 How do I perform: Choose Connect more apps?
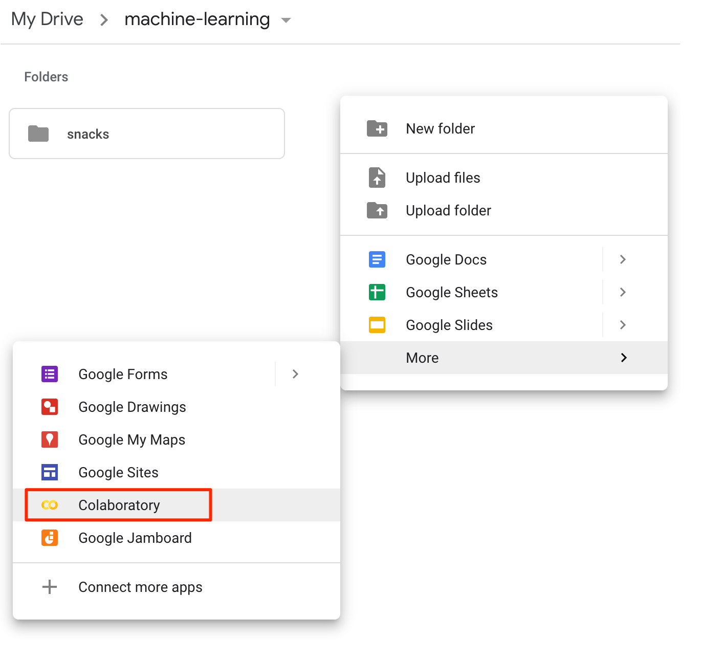point(140,587)
